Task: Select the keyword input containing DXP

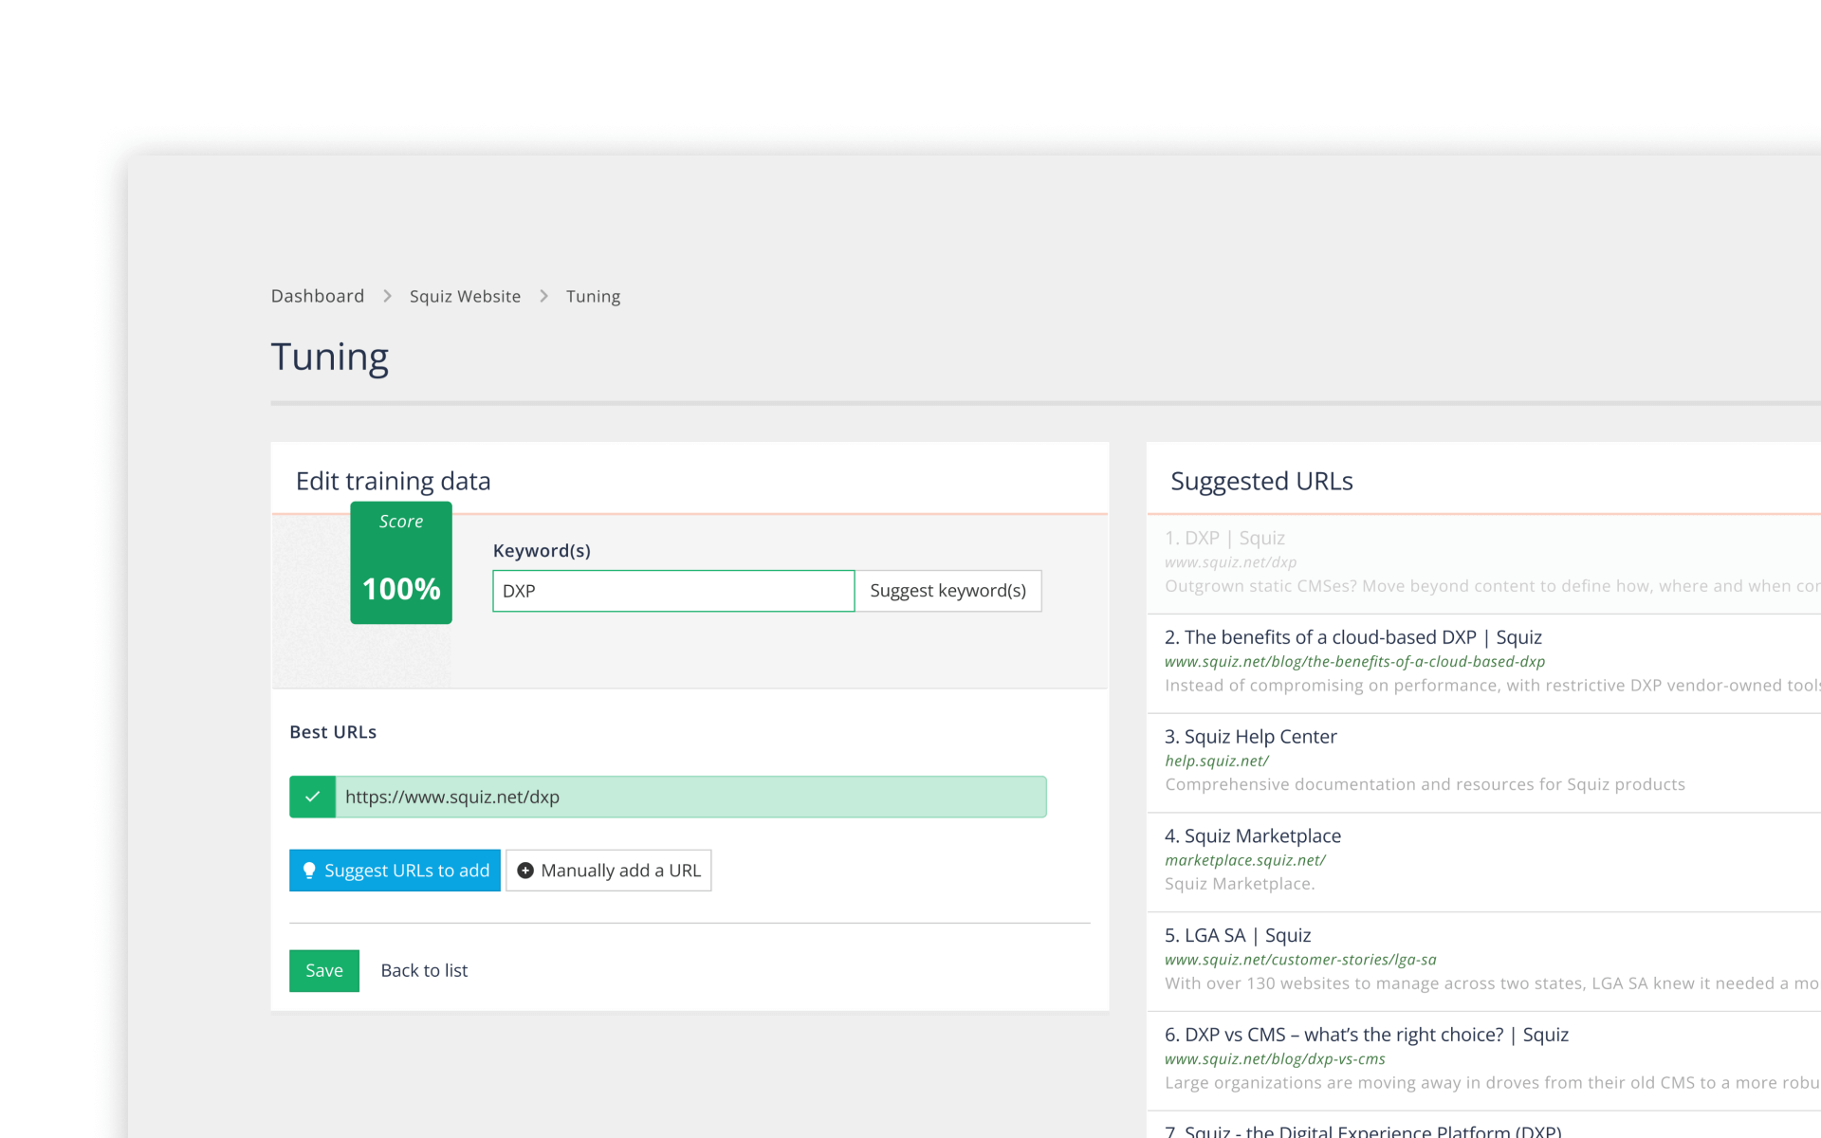Action: (672, 591)
